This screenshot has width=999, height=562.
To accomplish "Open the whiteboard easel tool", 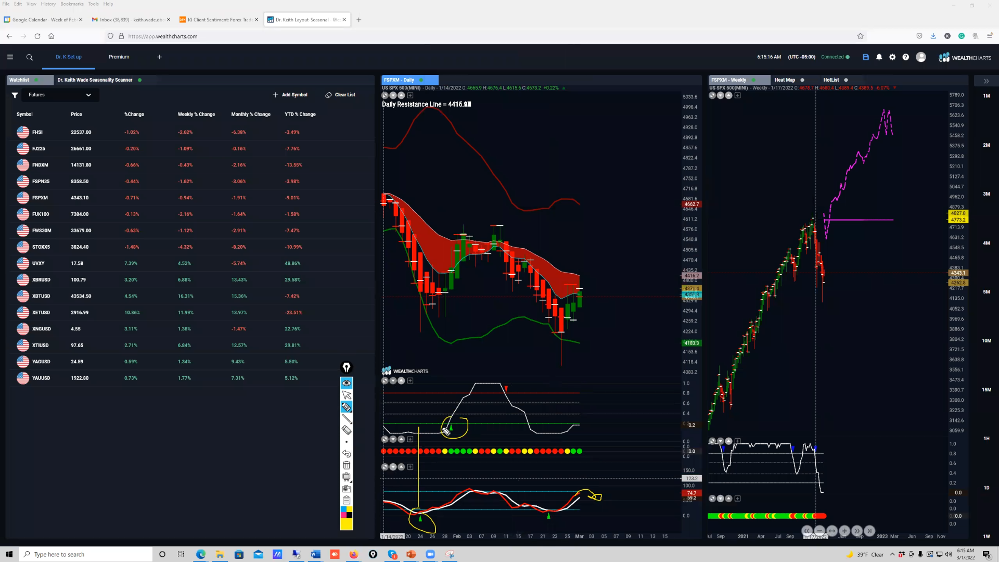I will [x=347, y=477].
